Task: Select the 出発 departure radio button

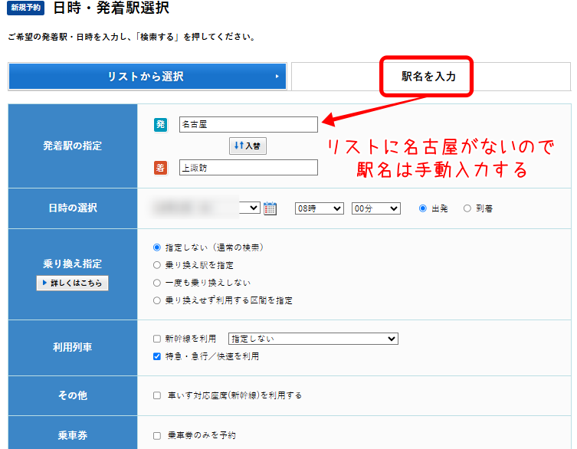Action: 422,208
